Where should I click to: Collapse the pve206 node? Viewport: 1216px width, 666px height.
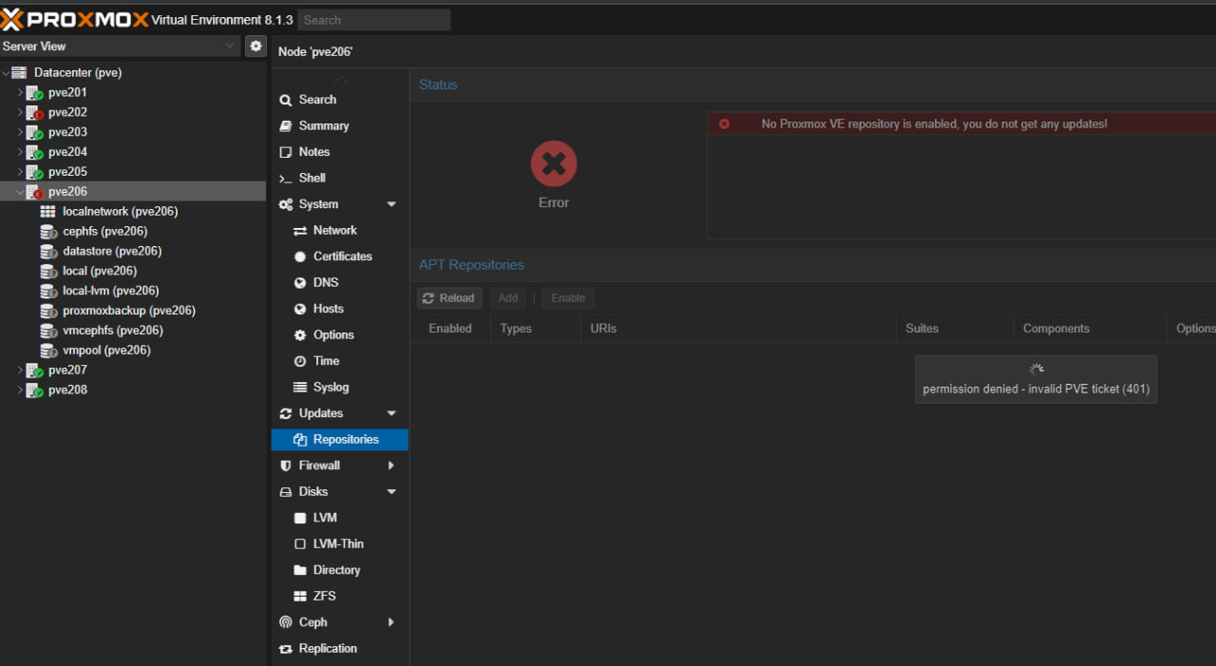click(20, 192)
